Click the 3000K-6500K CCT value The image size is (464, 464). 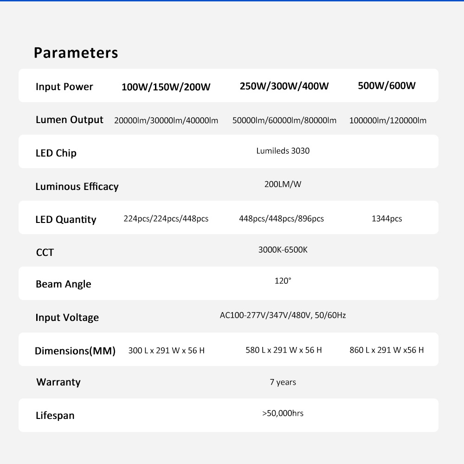tap(283, 250)
